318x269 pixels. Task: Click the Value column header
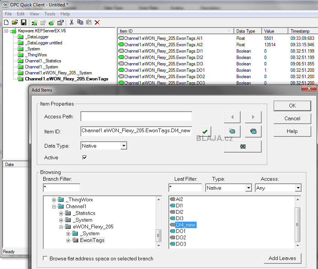pyautogui.click(x=275, y=31)
